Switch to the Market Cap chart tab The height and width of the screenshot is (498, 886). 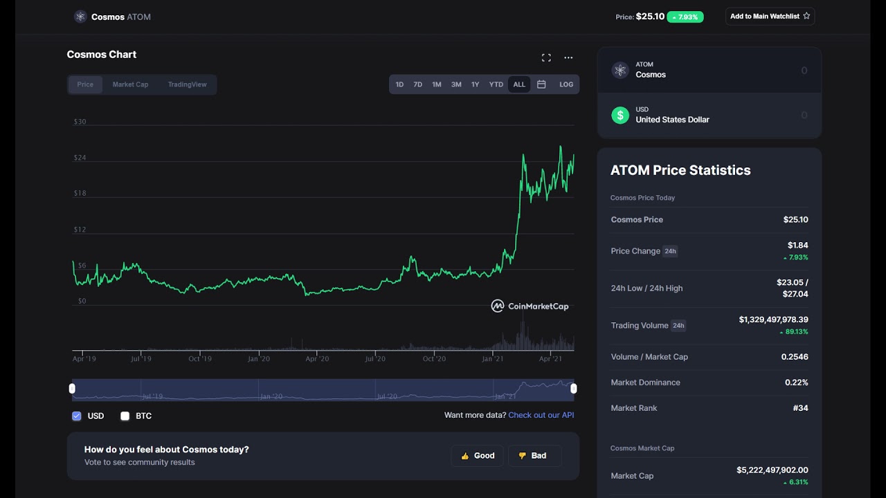click(x=130, y=84)
